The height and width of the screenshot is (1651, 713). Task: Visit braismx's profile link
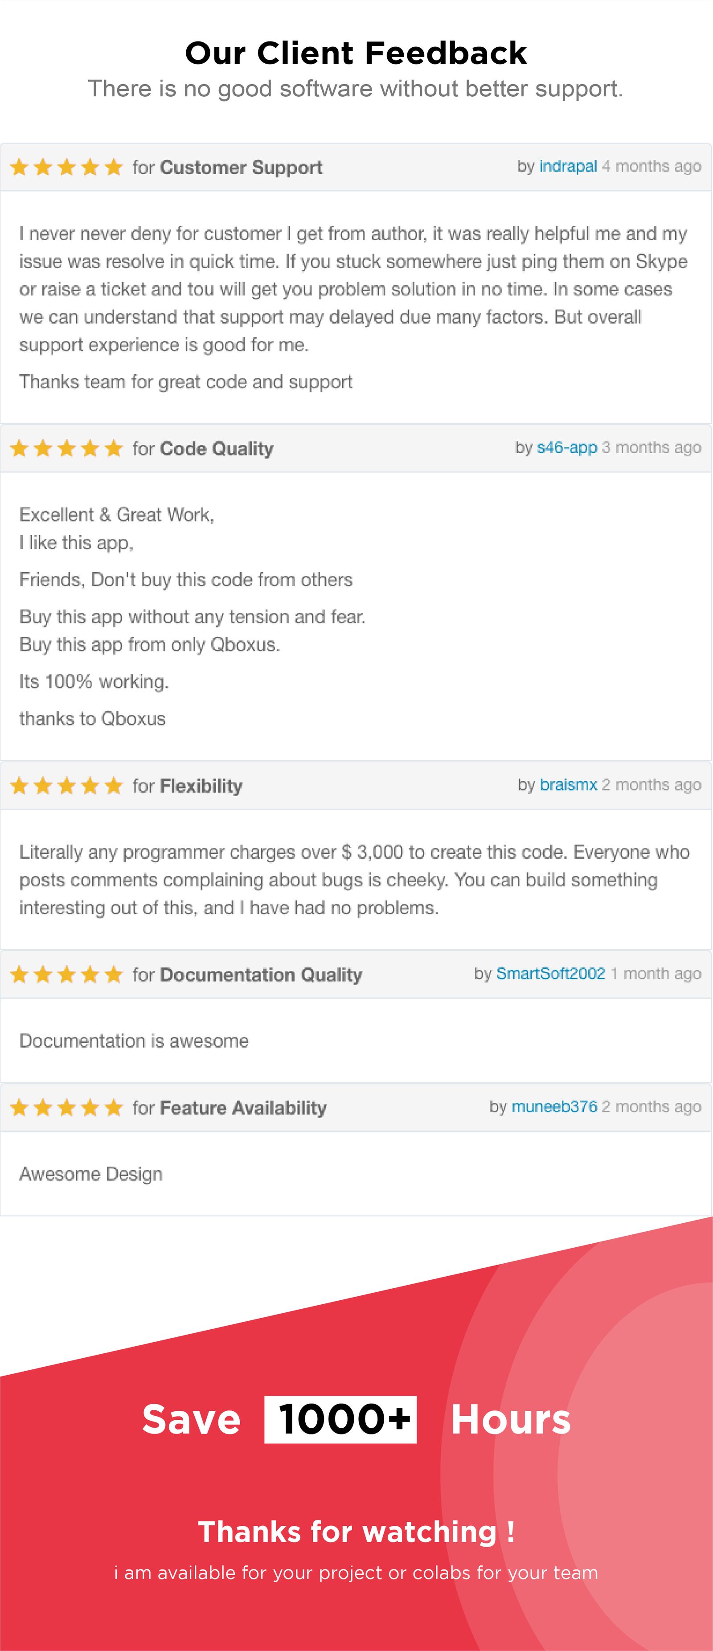568,784
